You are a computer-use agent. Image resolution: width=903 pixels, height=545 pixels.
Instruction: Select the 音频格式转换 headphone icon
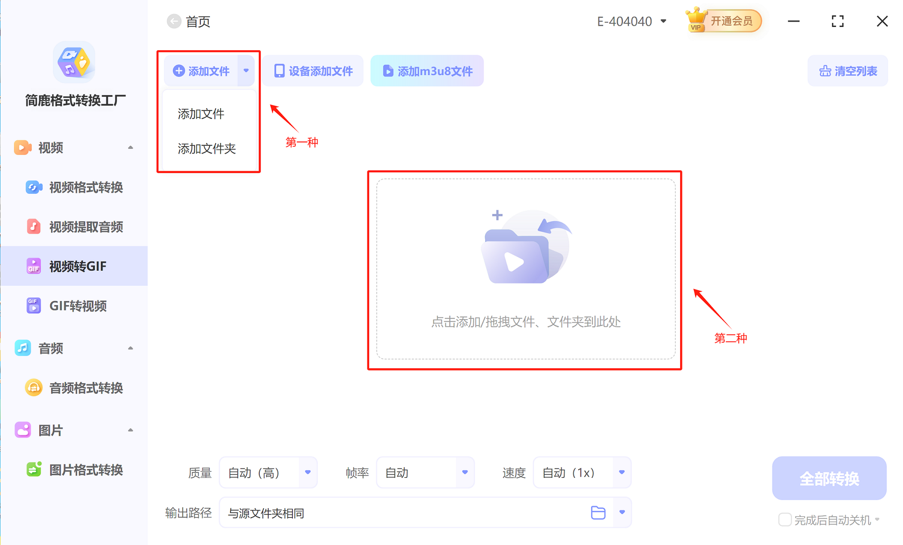33,388
